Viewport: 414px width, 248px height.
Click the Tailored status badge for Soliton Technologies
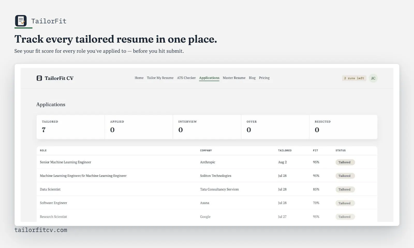coord(345,176)
